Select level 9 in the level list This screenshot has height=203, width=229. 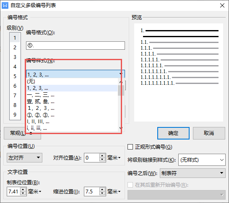point(15,114)
